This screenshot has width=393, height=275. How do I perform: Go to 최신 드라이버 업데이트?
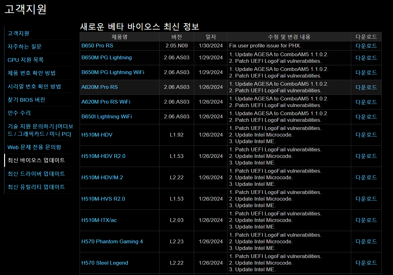(36, 174)
